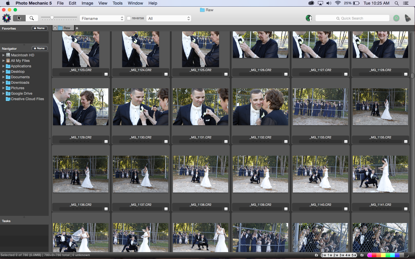Click the Downloads folder icon in Navigator

point(8,83)
